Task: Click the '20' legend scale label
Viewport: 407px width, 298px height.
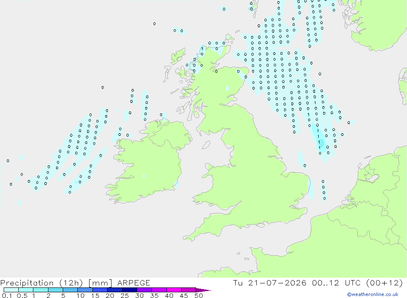Action: (x=110, y=296)
